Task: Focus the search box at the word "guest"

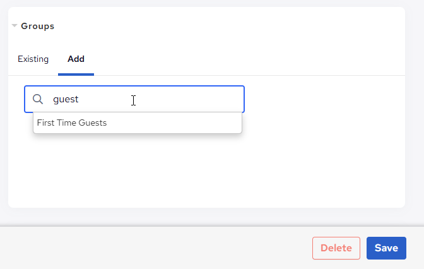Action: [x=66, y=99]
